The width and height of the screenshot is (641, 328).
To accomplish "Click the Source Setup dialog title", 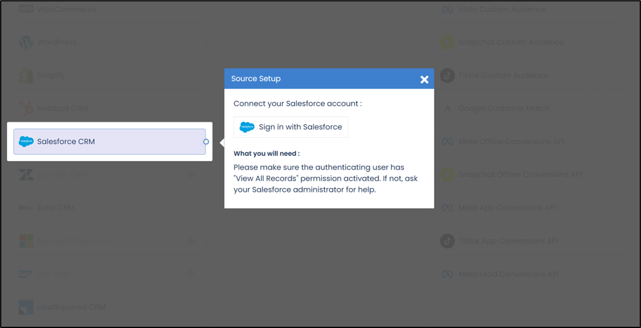I will point(256,79).
